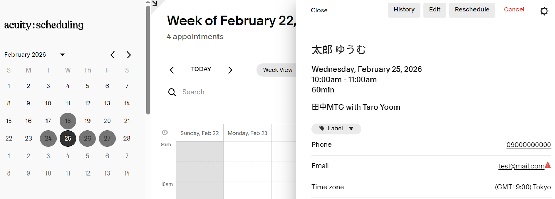Open the History tab
The height and width of the screenshot is (199, 555).
click(x=404, y=10)
